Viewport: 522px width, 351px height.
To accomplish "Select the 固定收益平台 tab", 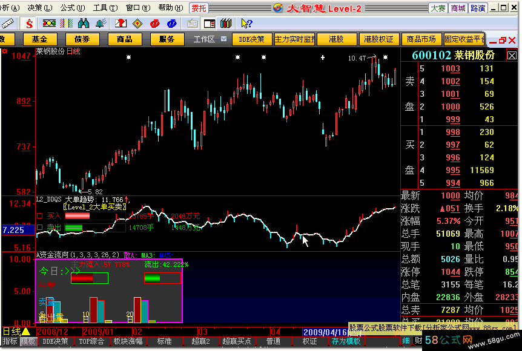I will 464,39.
